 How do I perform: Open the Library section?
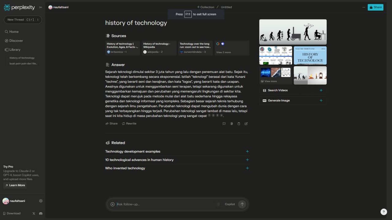point(15,50)
